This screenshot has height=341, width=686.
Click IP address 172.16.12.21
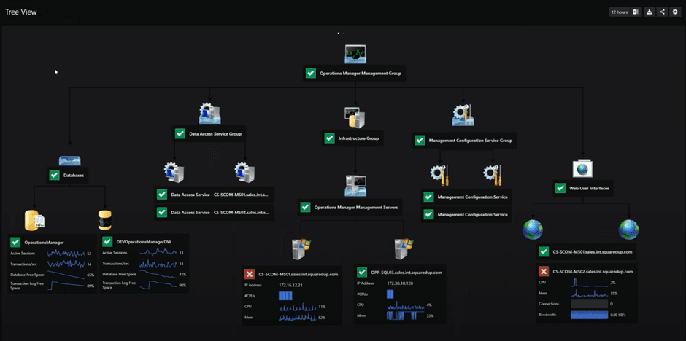pyautogui.click(x=290, y=285)
